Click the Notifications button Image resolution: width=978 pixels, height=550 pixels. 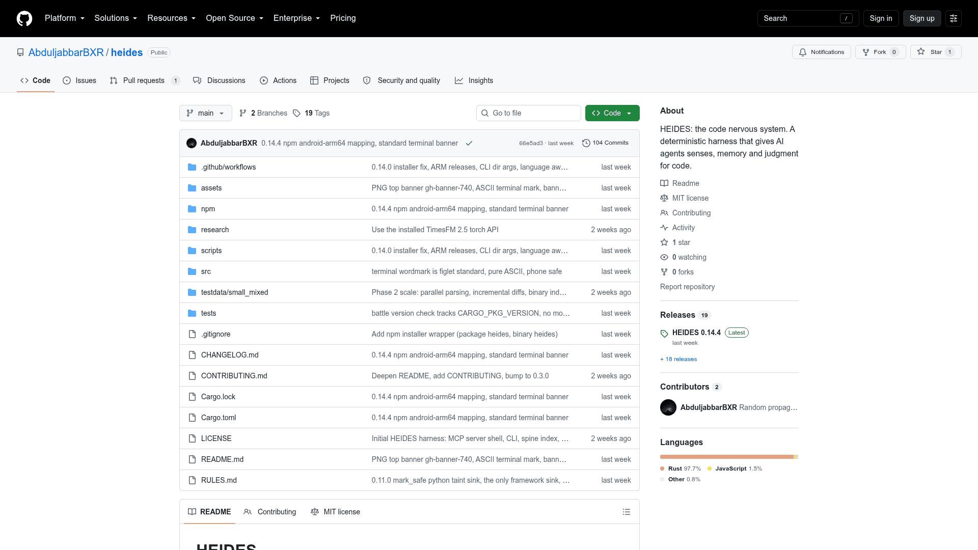(x=821, y=52)
